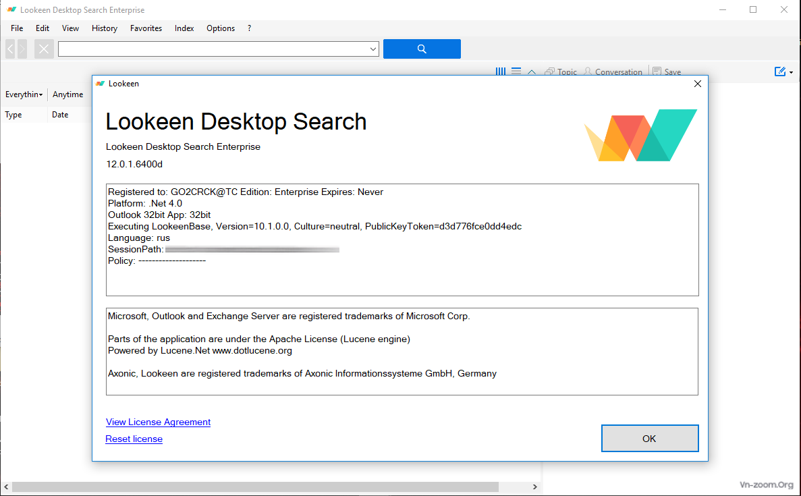The height and width of the screenshot is (496, 801).
Task: Click the 'Language: rus' line
Action: [x=139, y=238]
